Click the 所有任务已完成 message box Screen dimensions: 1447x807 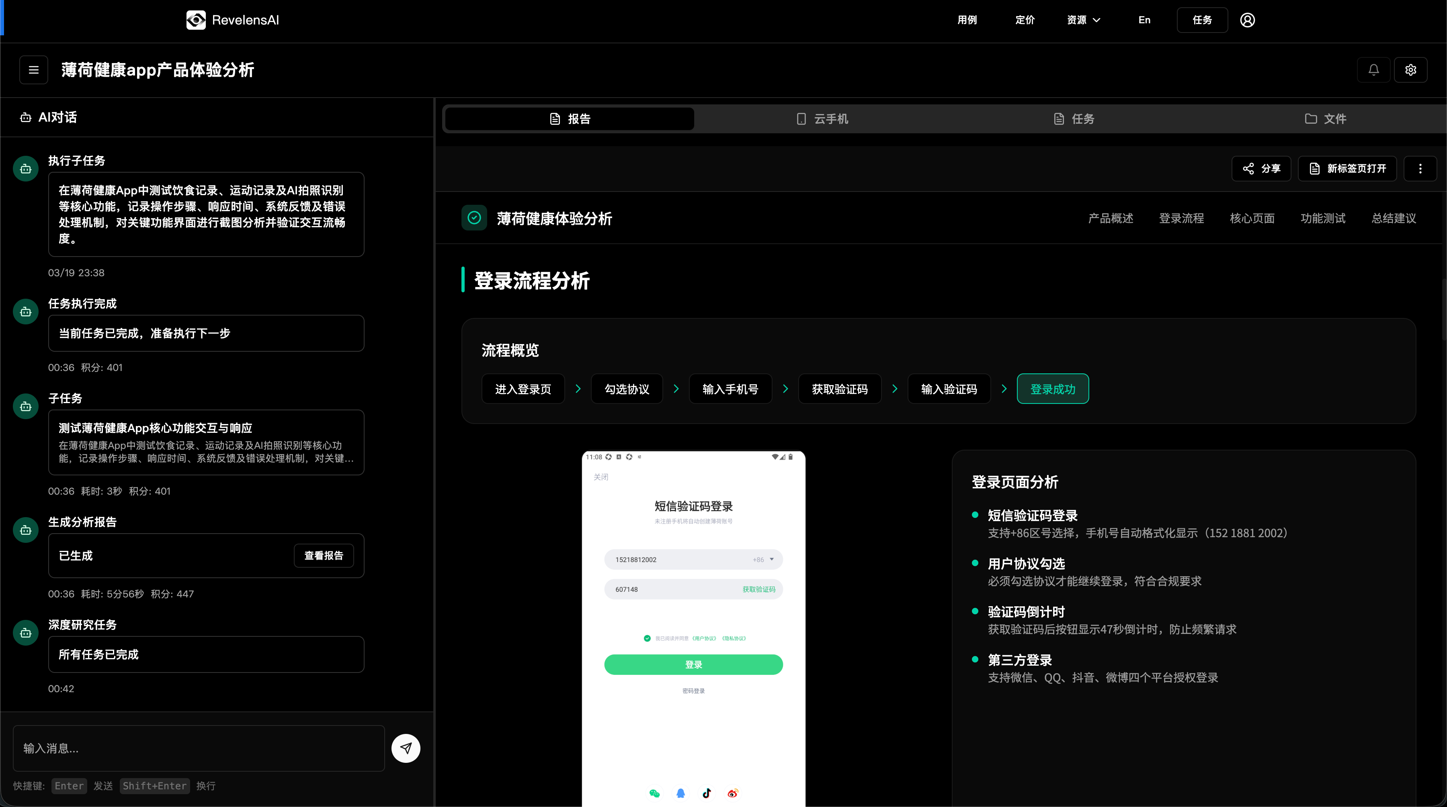[x=206, y=654]
